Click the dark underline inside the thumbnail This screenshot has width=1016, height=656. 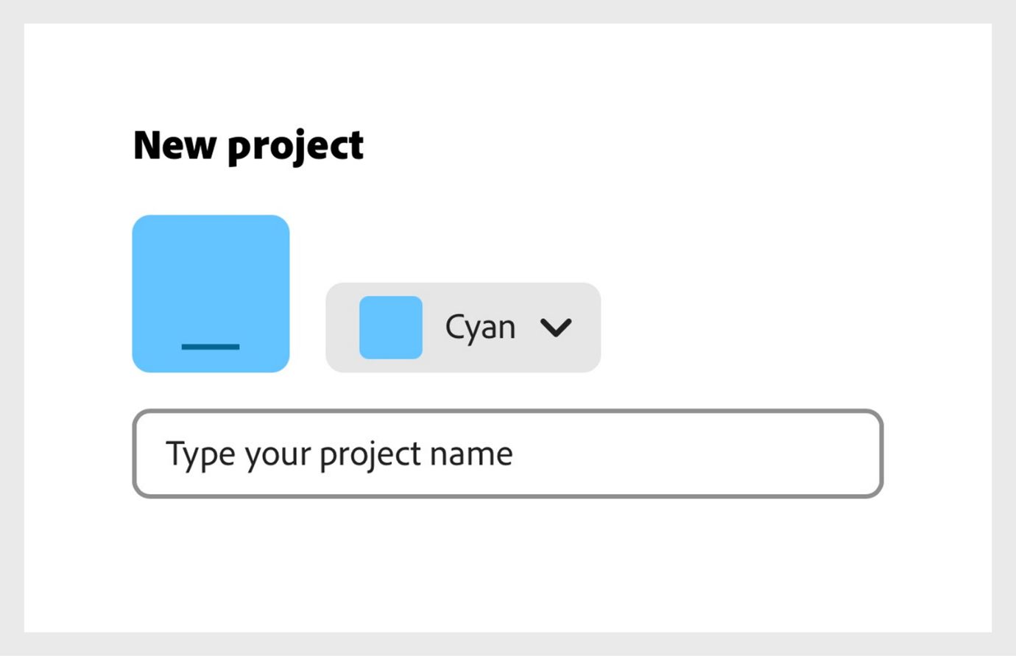211,347
